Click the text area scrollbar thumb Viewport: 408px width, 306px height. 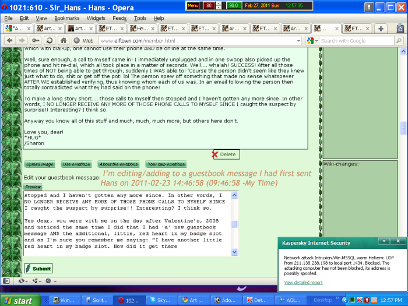tap(234, 224)
